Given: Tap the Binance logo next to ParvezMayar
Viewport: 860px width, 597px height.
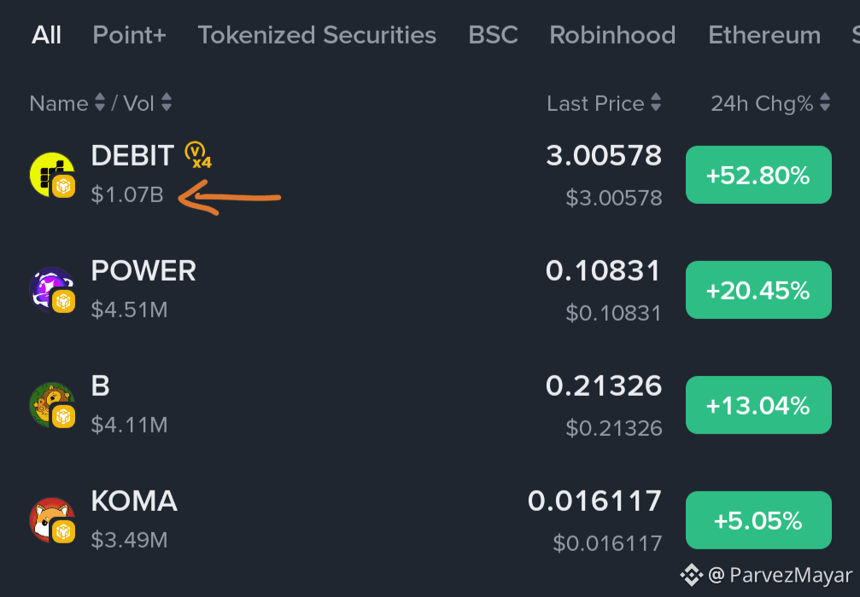Looking at the screenshot, I should [691, 575].
